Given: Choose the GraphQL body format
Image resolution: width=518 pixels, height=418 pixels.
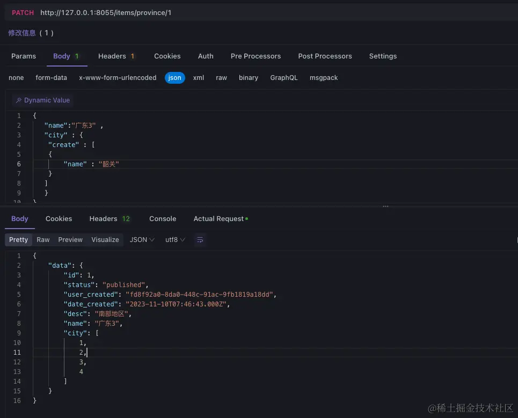Looking at the screenshot, I should point(284,77).
